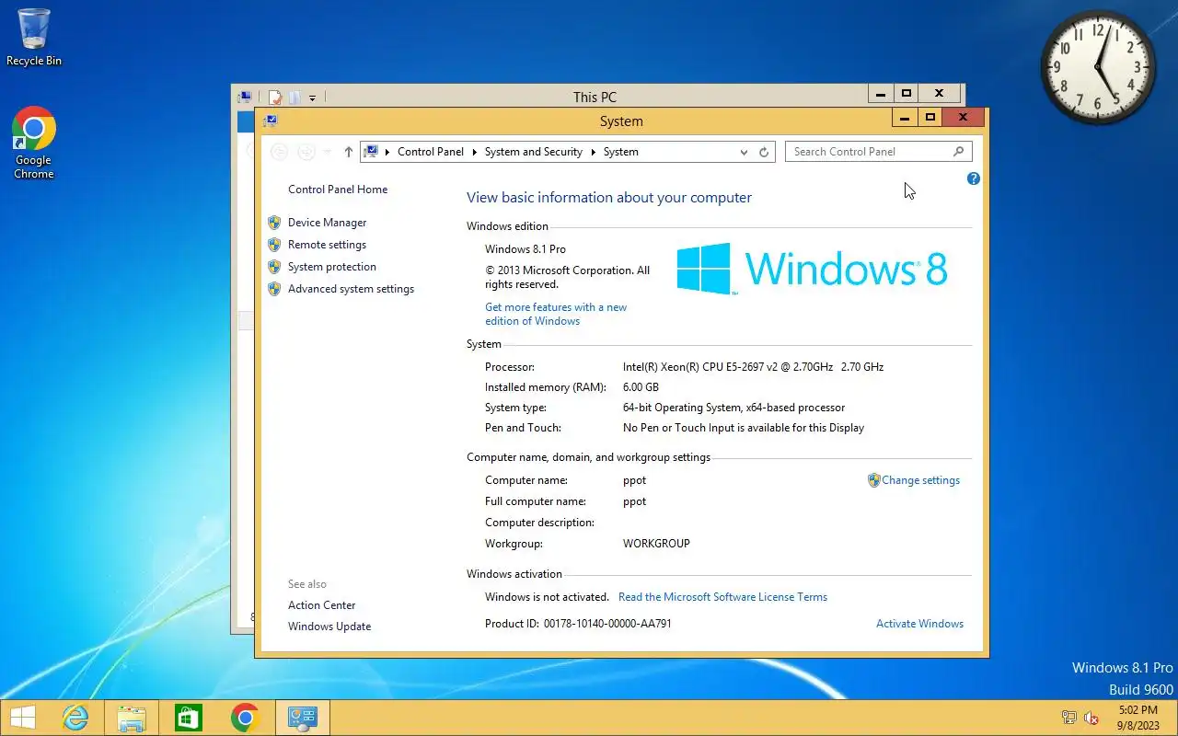Screen dimensions: 1178x736
Task: Maximize the System window
Action: point(930,118)
